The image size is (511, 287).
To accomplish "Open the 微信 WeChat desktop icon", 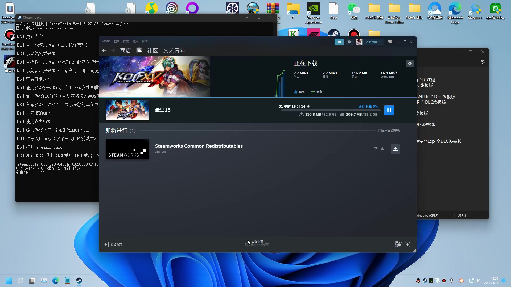I will click(354, 11).
